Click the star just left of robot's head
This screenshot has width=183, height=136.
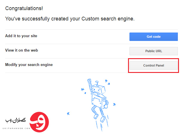pos(83,90)
